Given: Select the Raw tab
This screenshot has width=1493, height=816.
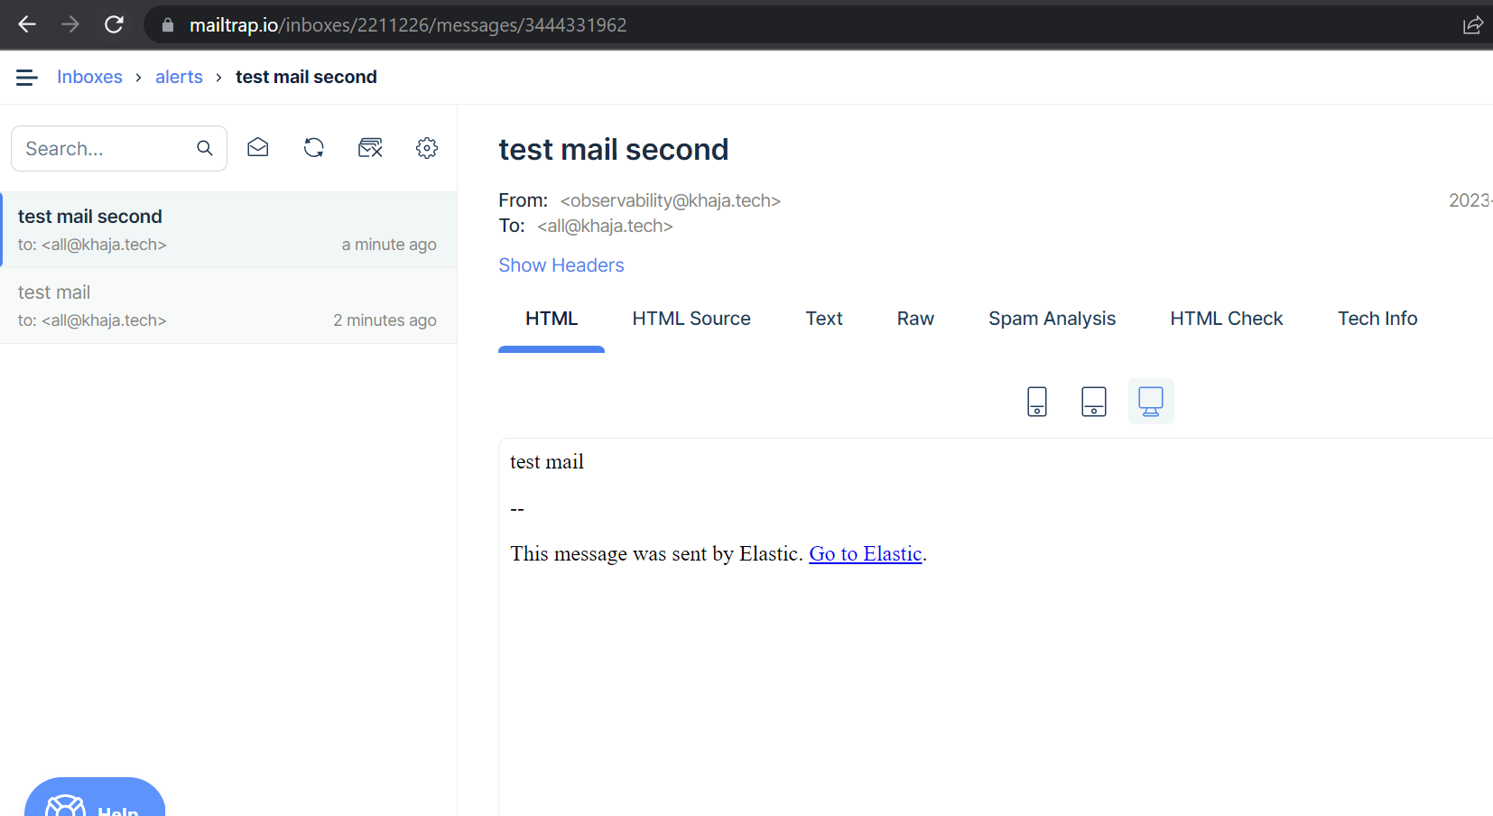Looking at the screenshot, I should tap(915, 319).
